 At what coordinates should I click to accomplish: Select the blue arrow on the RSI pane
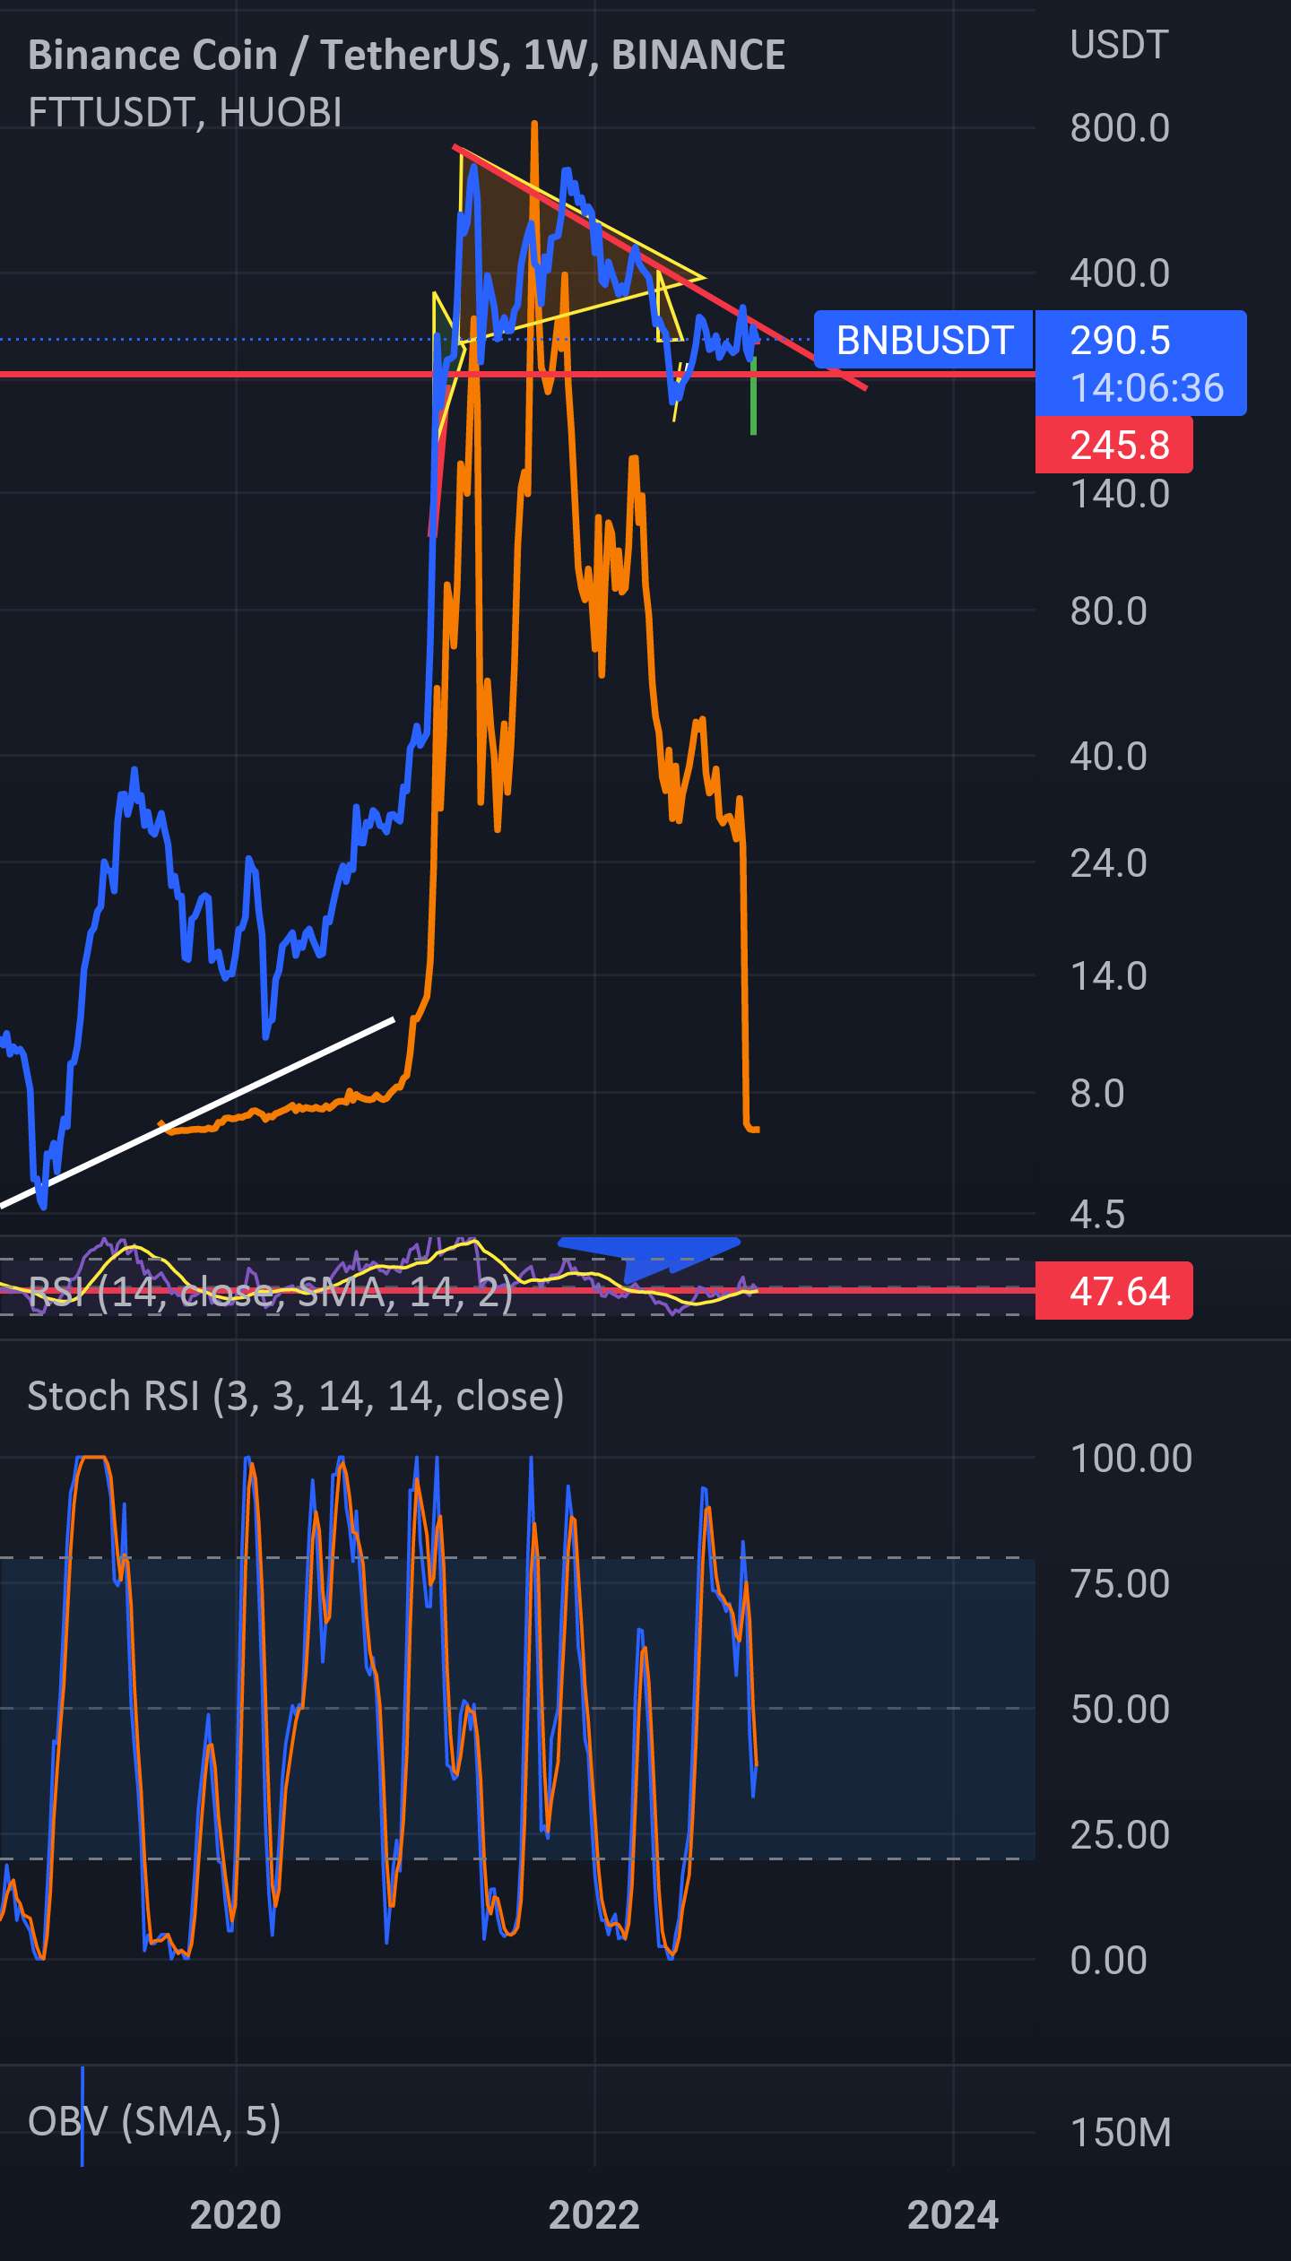pos(650,1258)
